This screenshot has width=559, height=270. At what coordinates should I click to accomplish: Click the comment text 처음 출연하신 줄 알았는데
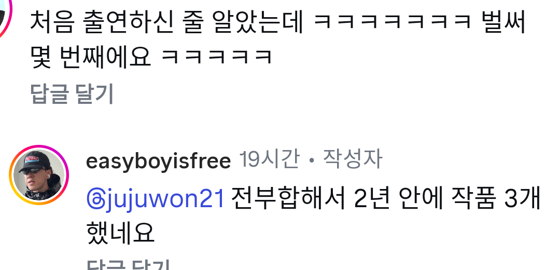[166, 23]
